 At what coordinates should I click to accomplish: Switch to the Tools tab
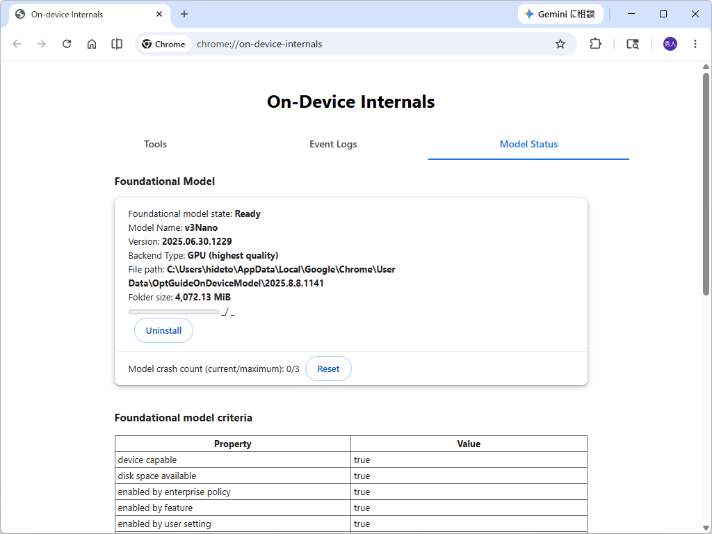[155, 145]
